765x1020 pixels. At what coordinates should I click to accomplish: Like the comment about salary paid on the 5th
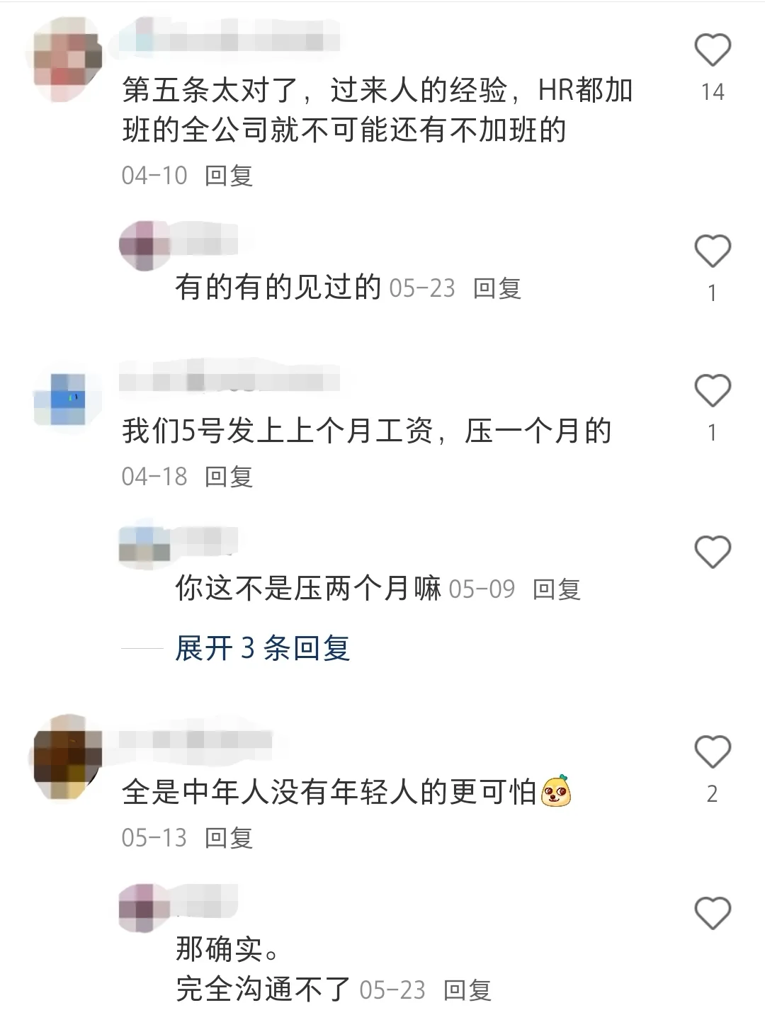pos(712,391)
